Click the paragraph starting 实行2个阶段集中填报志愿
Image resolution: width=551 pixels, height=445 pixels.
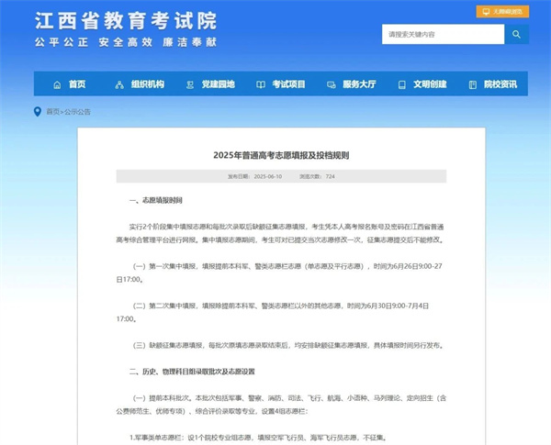click(x=281, y=233)
